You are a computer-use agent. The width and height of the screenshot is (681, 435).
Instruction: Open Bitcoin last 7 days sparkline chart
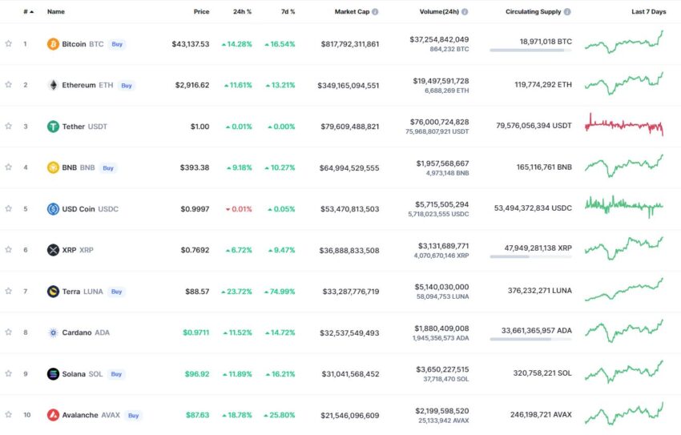[624, 42]
